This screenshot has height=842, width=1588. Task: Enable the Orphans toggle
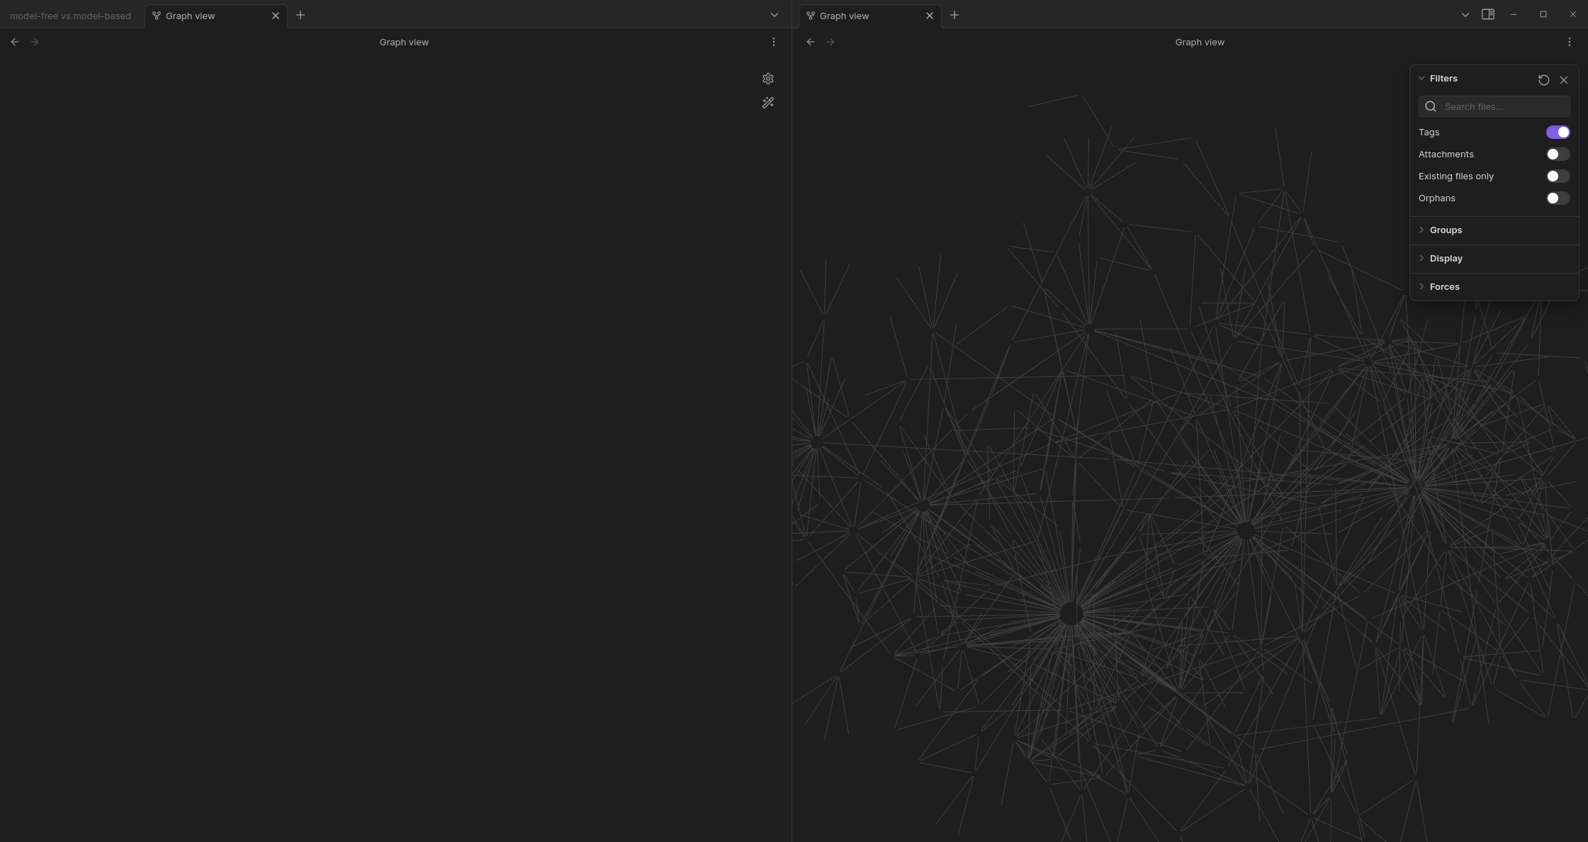[1558, 198]
